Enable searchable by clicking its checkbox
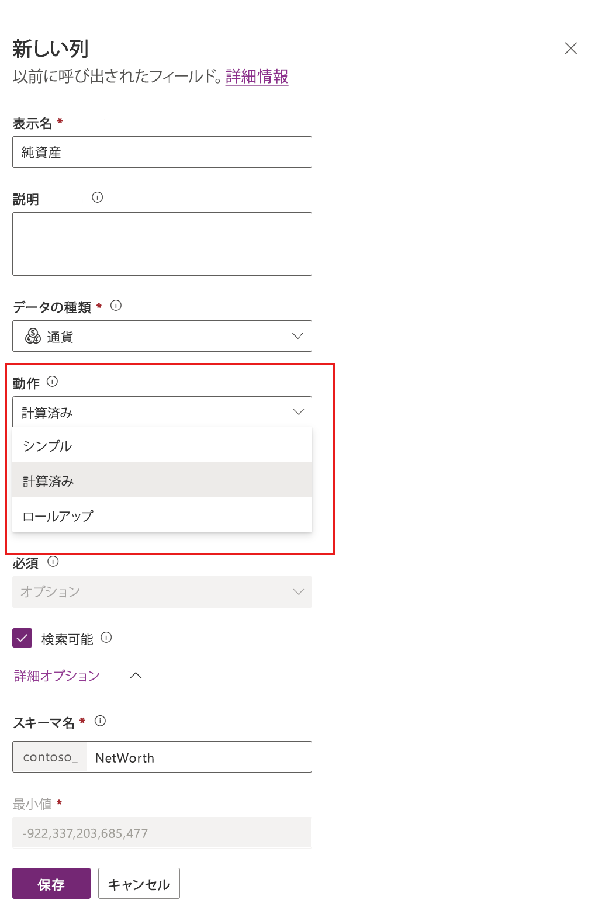Viewport: 602px width, 907px height. tap(22, 638)
